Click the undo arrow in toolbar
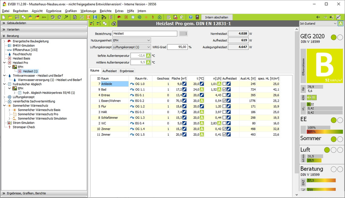This screenshot has width=345, height=198. click(53, 17)
